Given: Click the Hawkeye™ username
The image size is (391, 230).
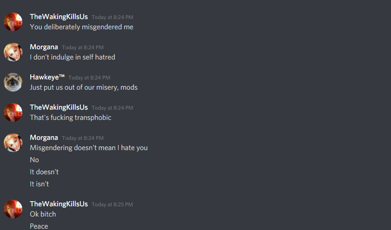Looking at the screenshot, I should [47, 77].
